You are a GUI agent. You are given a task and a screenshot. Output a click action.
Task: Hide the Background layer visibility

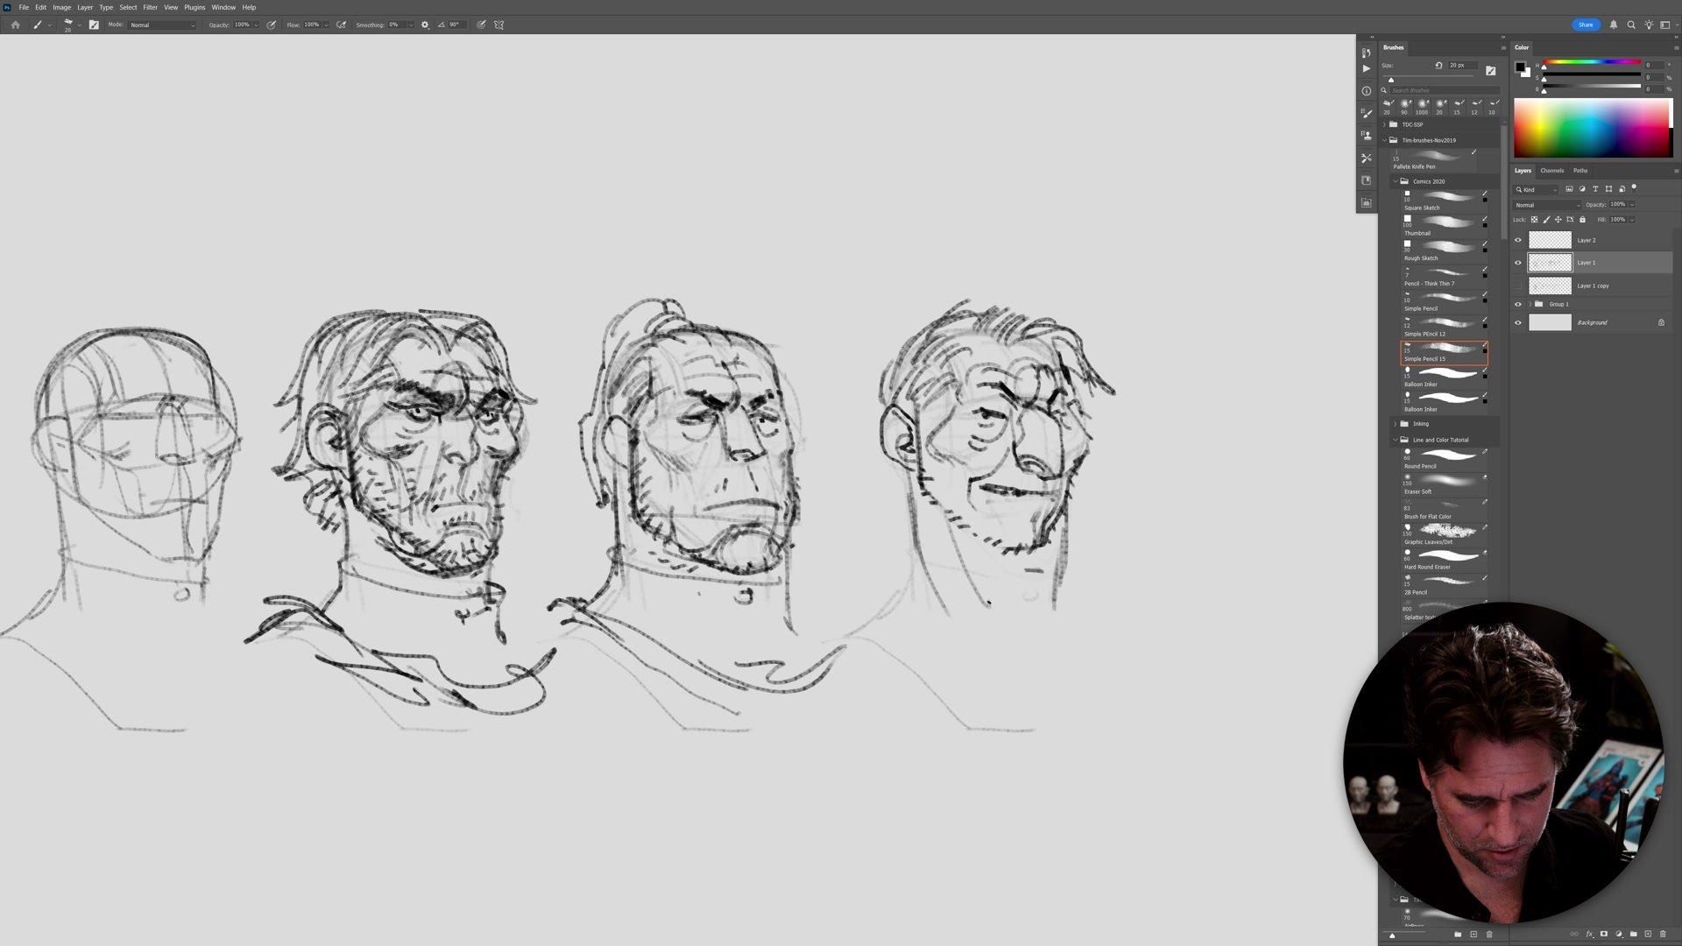(x=1518, y=322)
